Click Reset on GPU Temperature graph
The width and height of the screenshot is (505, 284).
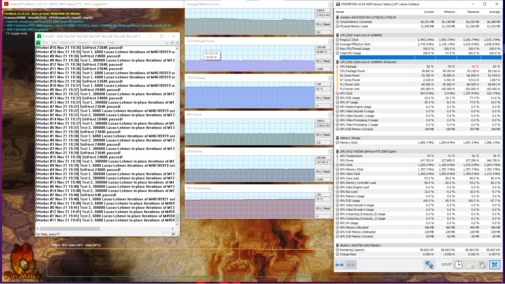[327, 209]
